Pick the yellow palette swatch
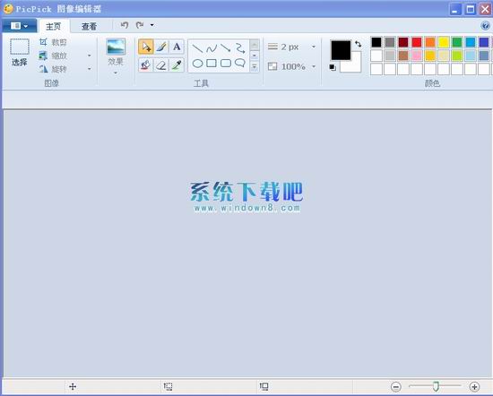The height and width of the screenshot is (396, 493). pos(444,42)
